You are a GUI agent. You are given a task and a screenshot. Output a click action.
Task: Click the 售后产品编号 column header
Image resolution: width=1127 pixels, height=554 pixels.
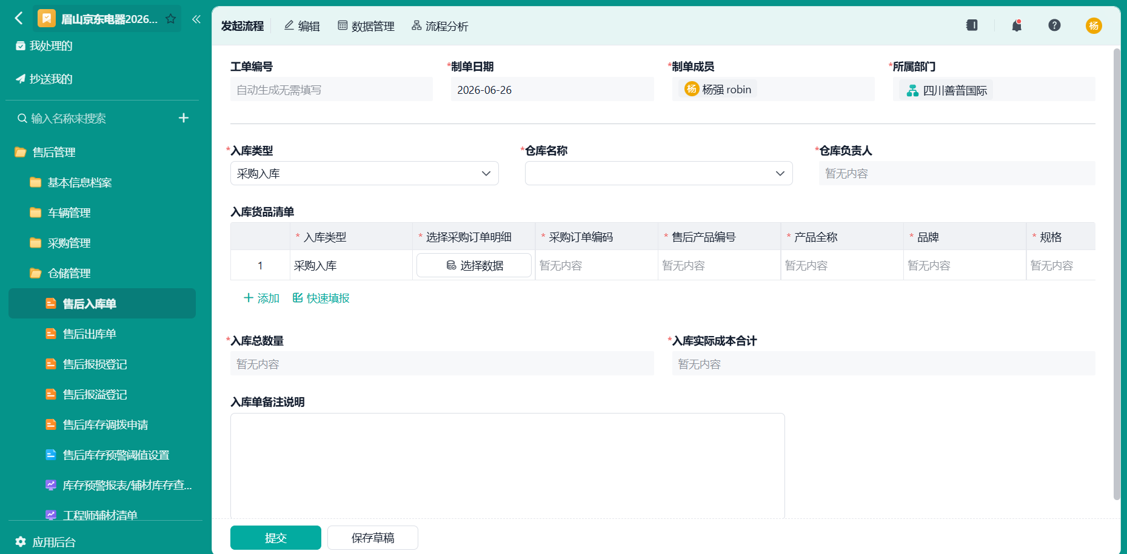pyautogui.click(x=720, y=237)
